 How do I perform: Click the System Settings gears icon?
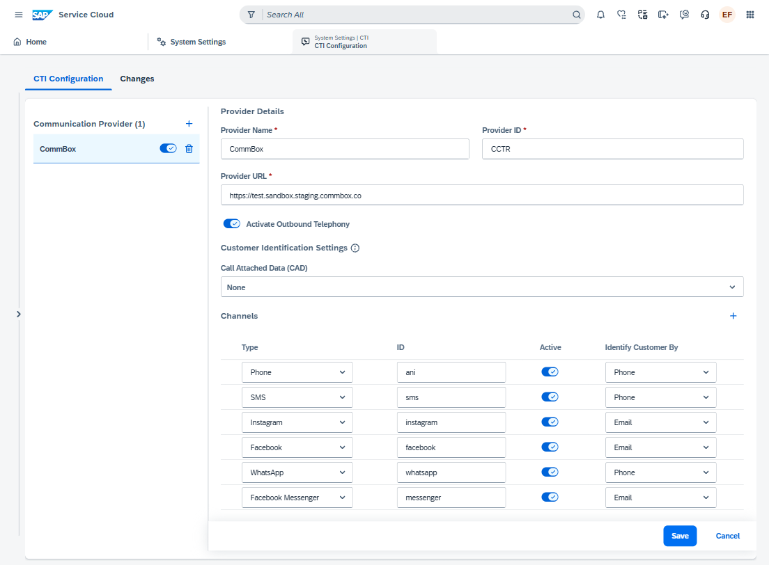click(x=162, y=42)
